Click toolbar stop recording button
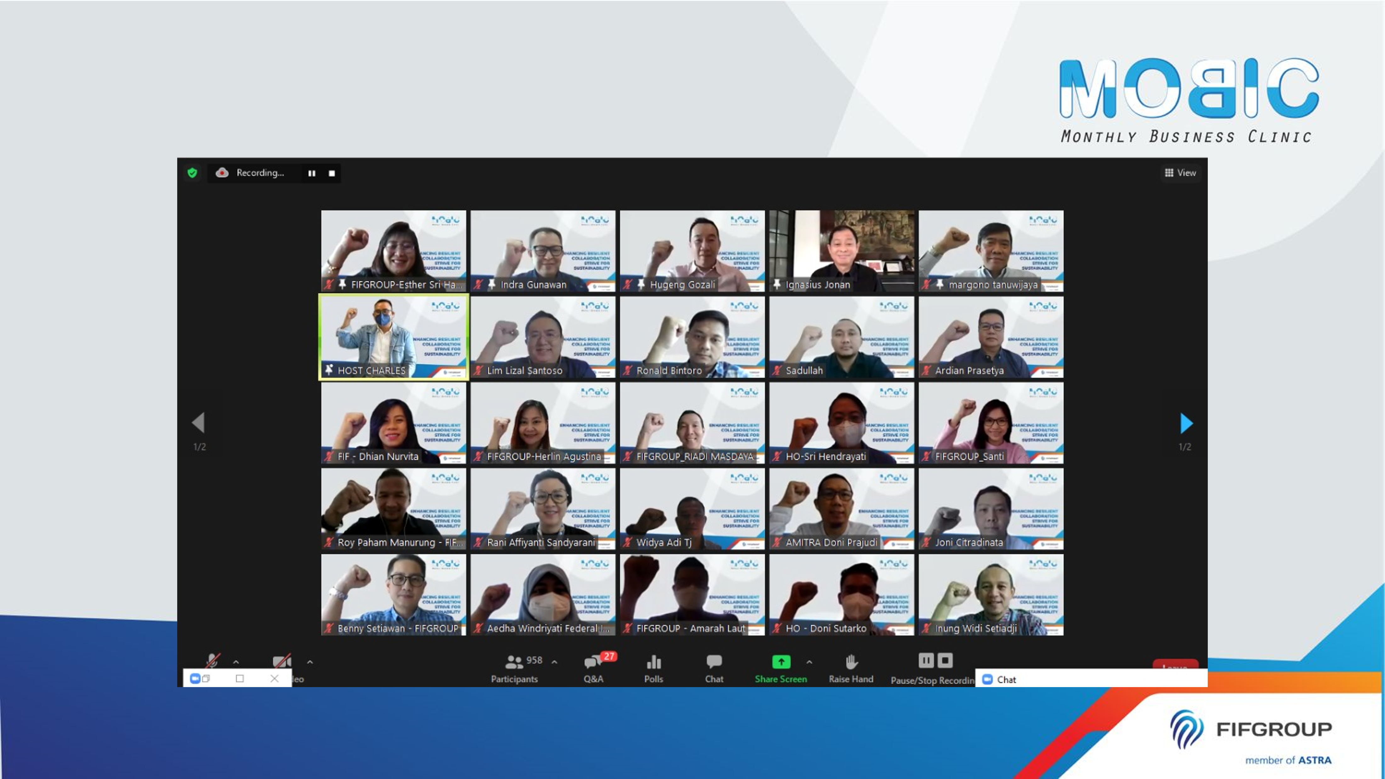The width and height of the screenshot is (1385, 779). tap(945, 660)
